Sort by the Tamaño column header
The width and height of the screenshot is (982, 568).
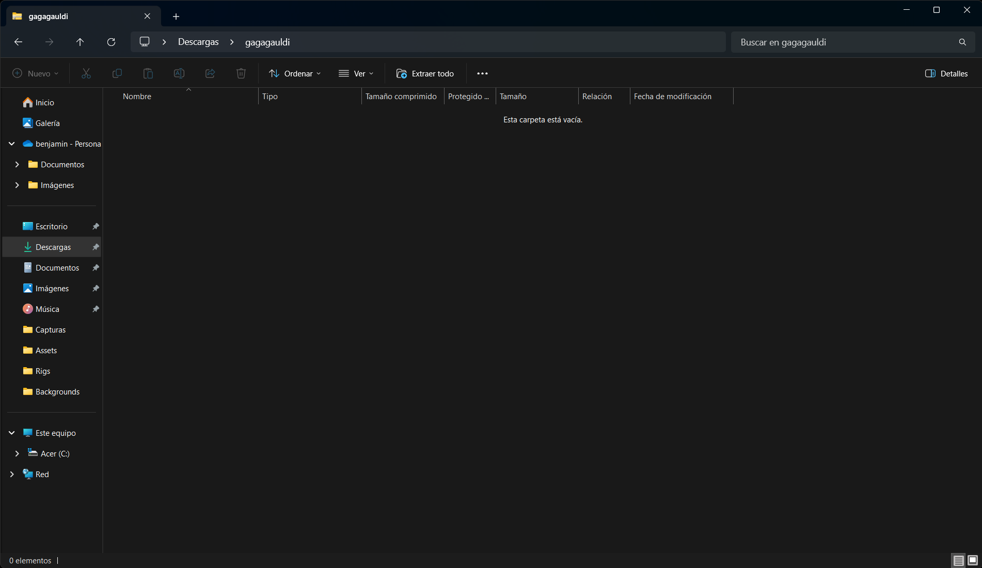click(x=537, y=97)
